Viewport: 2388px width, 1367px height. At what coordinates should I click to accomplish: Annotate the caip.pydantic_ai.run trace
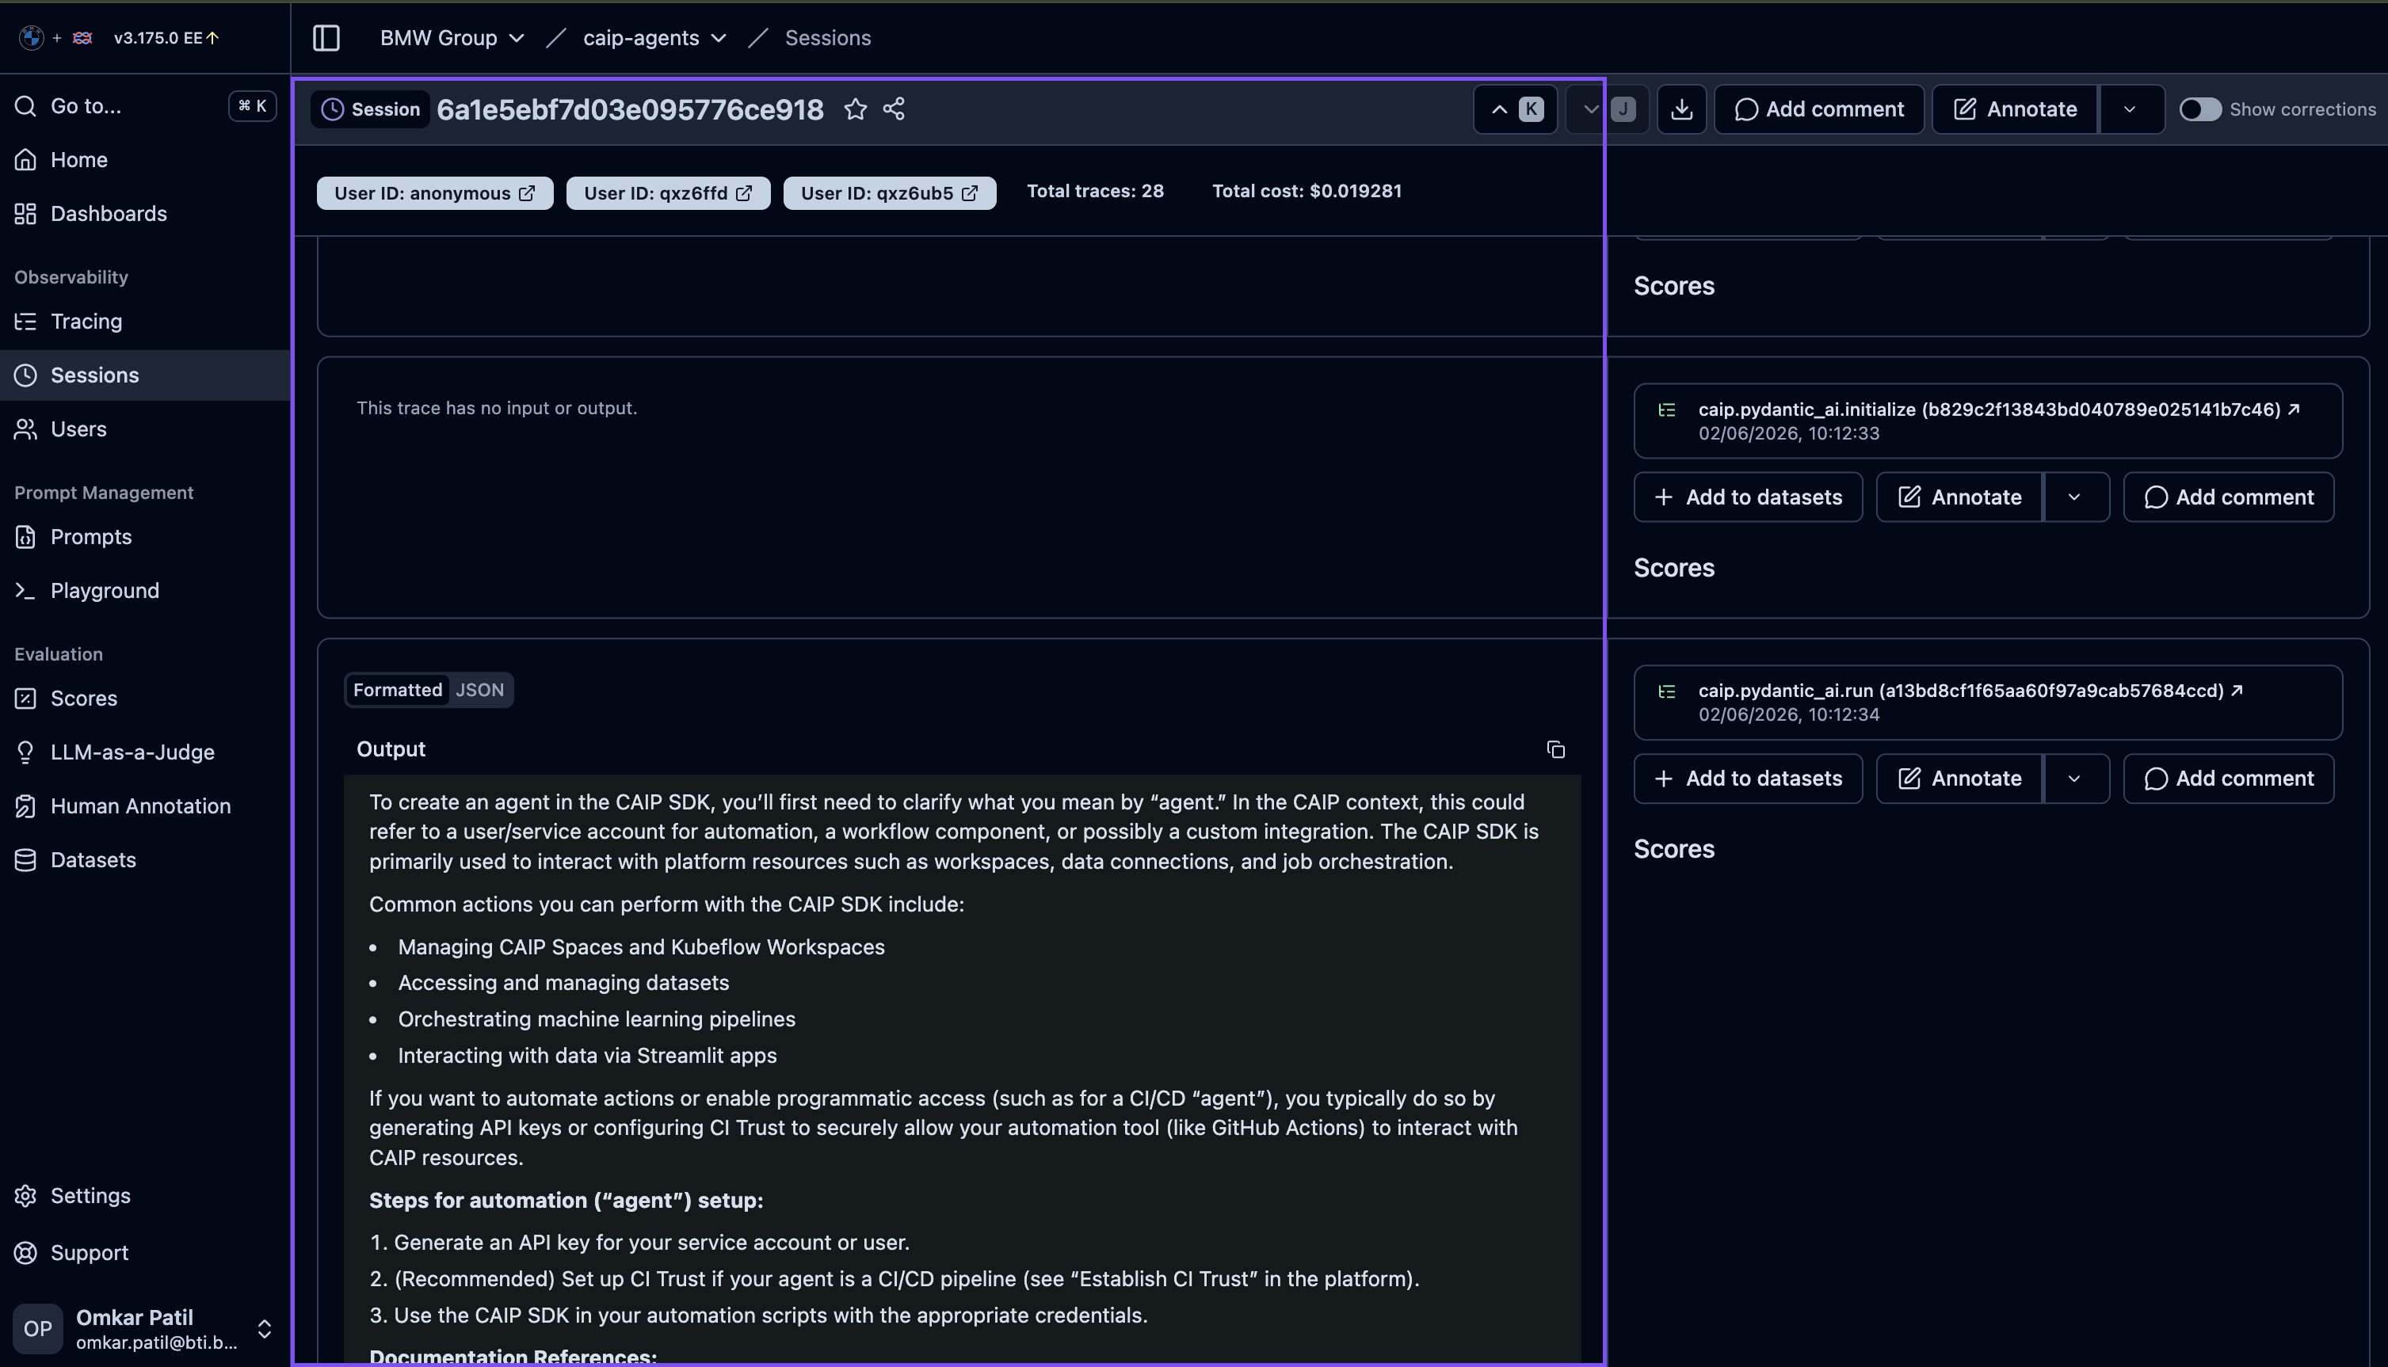coord(1960,779)
